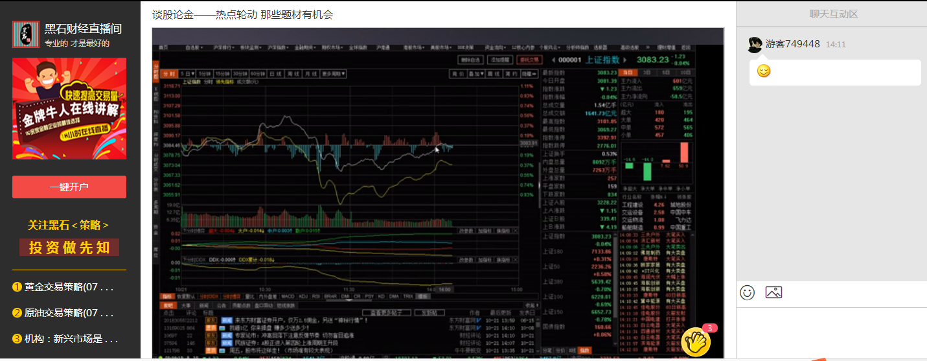Select the 日线 period tab

pos(276,74)
